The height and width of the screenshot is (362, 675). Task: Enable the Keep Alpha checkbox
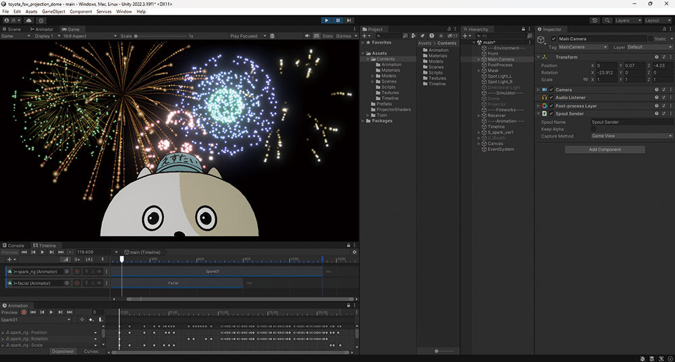593,129
